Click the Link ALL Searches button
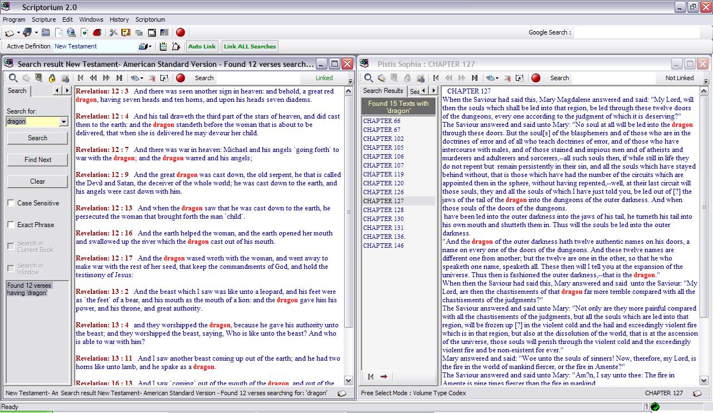Screen dimensions: 713x413 pyautogui.click(x=250, y=46)
